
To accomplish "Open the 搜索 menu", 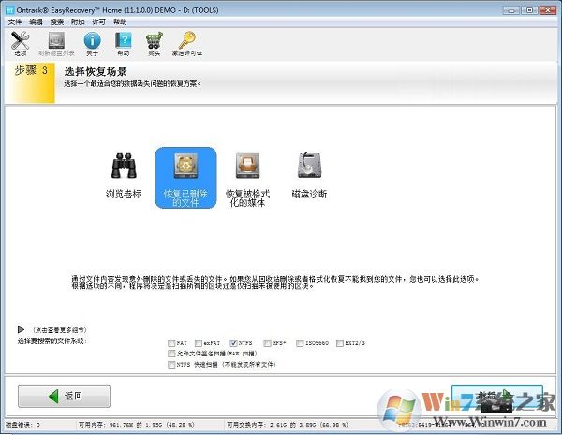I will pyautogui.click(x=58, y=21).
